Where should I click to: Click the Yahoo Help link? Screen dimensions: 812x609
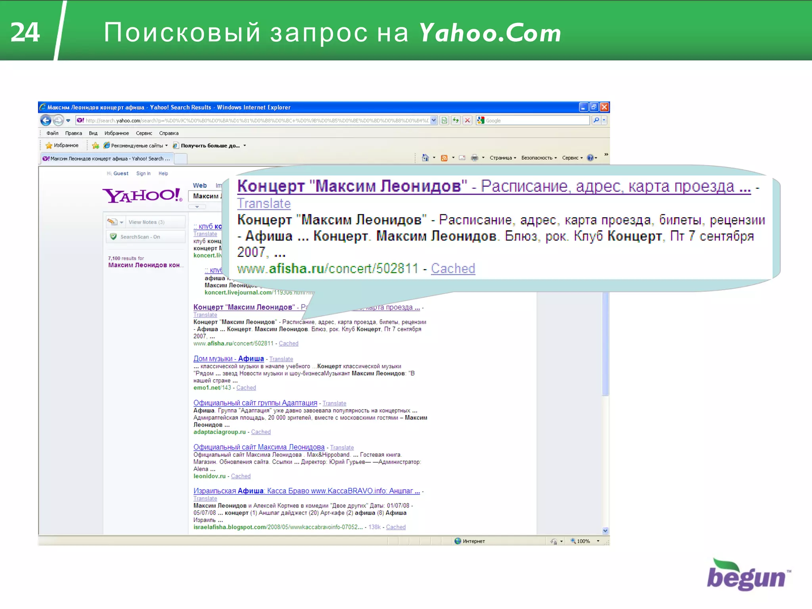[x=163, y=174]
